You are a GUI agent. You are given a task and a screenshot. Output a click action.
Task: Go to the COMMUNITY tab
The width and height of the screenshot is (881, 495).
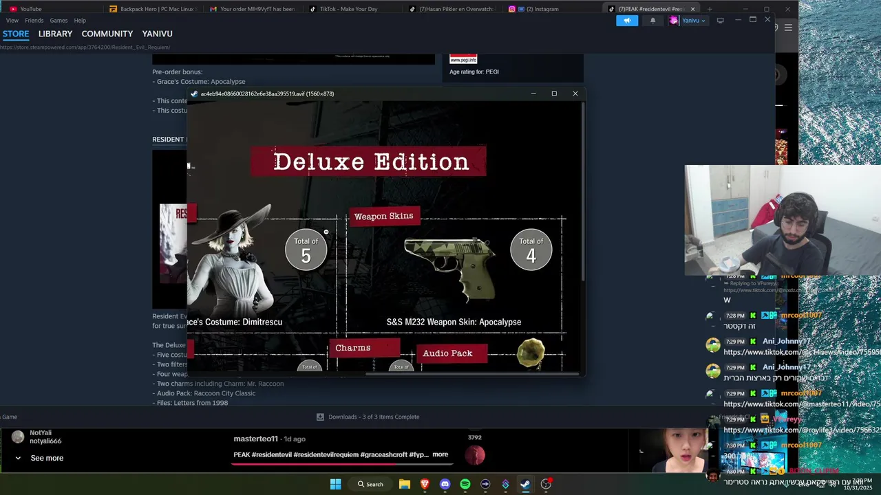pos(107,34)
